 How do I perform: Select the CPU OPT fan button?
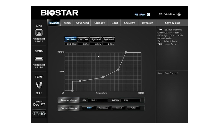(83, 39)
